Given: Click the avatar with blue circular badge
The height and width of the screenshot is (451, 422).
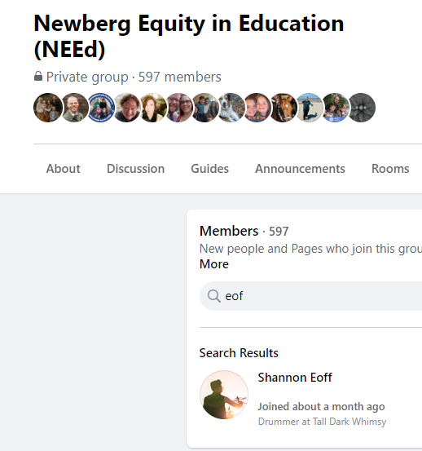Looking at the screenshot, I should [100, 108].
